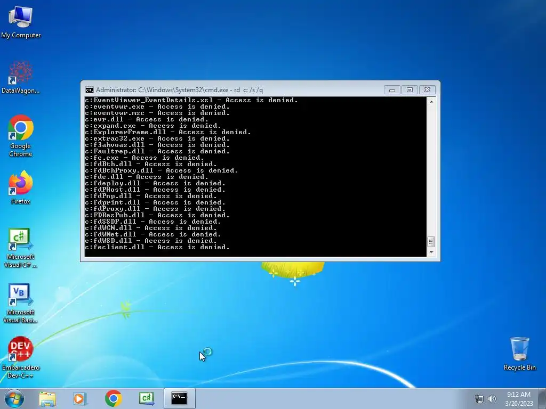Select the Microsoft Visual C# desktop shortcut

tap(21, 248)
